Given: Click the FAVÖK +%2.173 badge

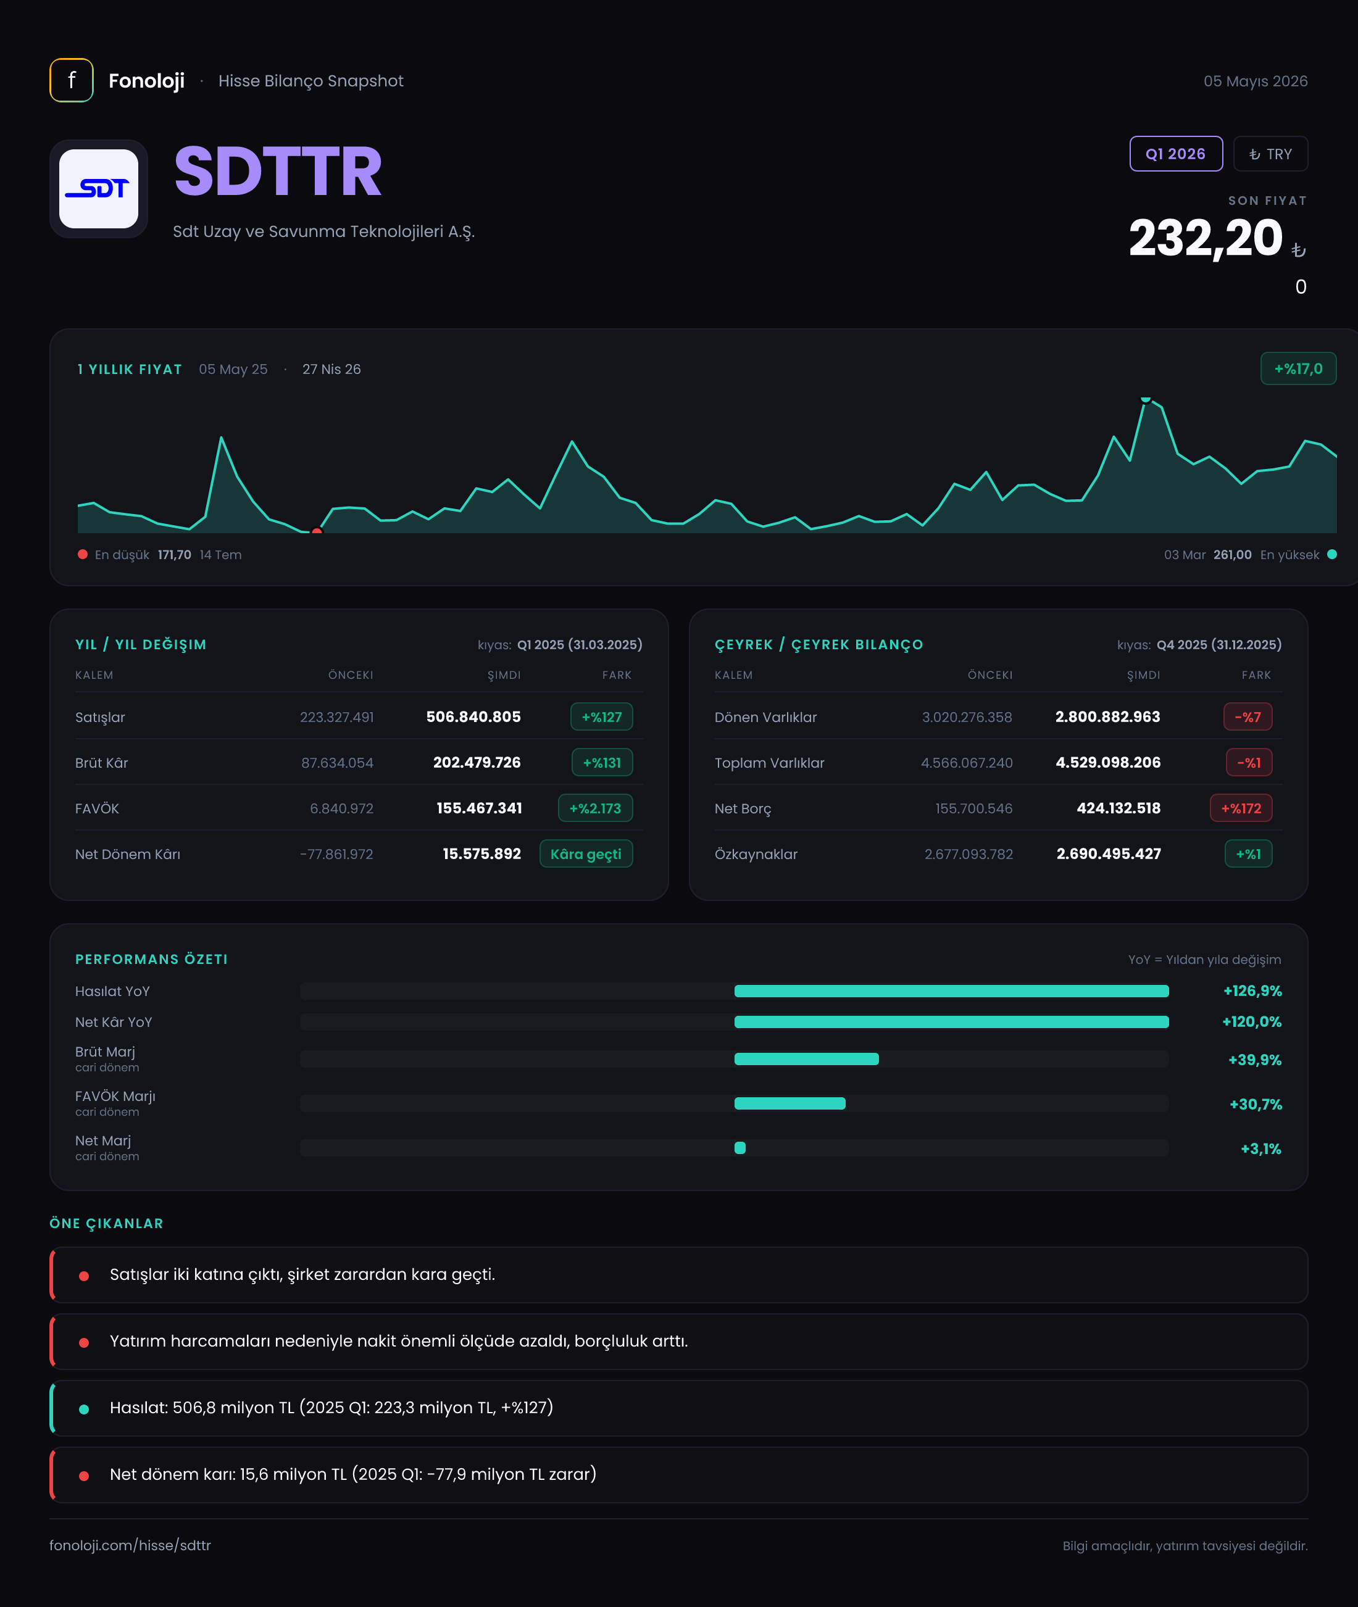Looking at the screenshot, I should click(x=595, y=808).
